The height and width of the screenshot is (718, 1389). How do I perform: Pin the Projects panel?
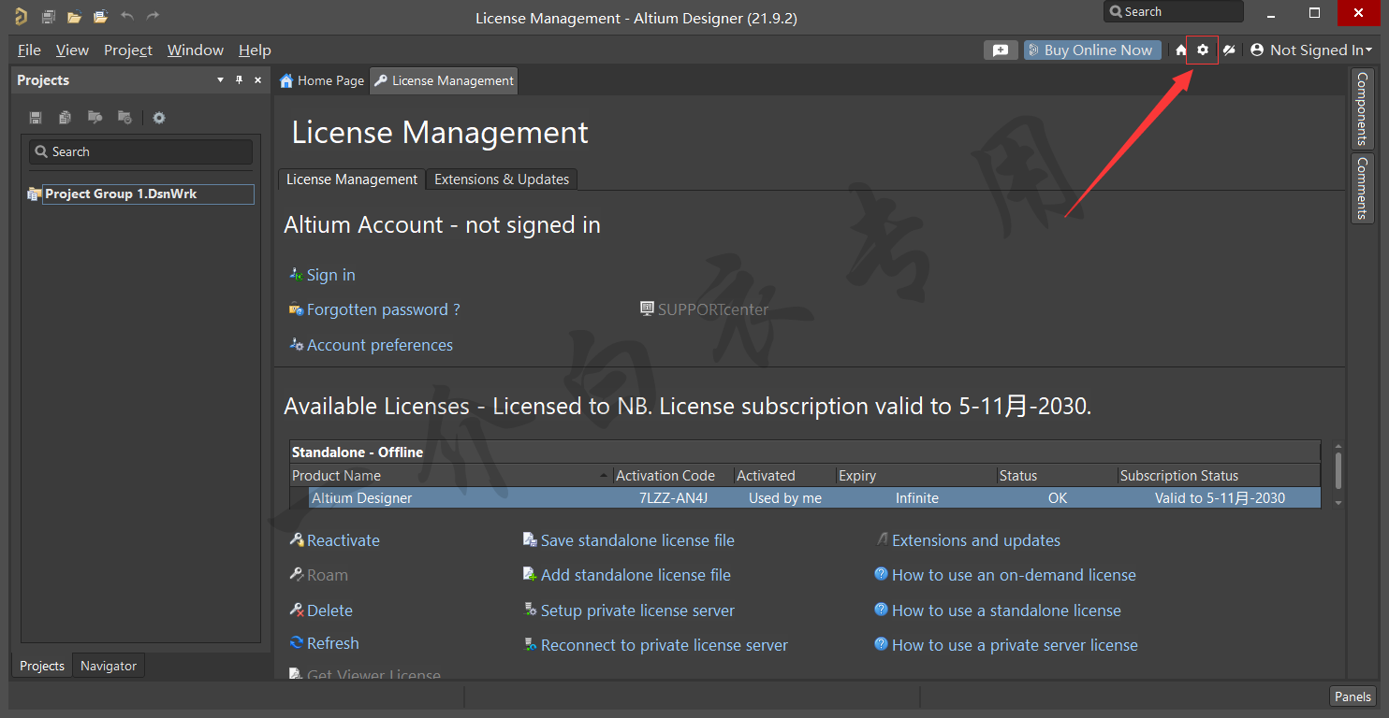click(239, 80)
